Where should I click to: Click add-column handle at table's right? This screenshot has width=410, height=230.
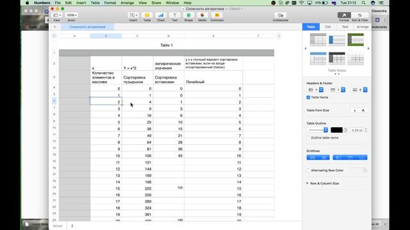point(279,36)
